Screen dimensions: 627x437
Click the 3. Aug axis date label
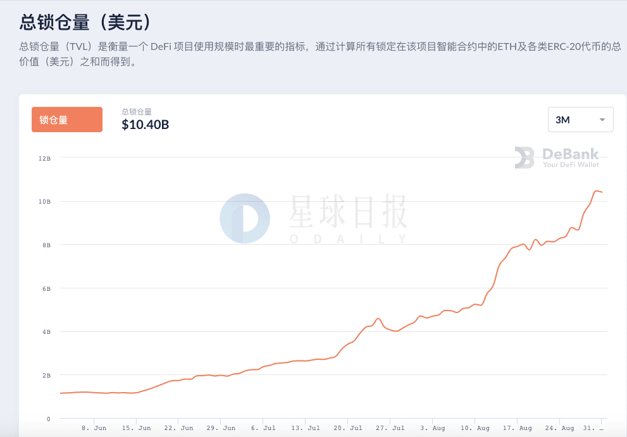pyautogui.click(x=432, y=428)
